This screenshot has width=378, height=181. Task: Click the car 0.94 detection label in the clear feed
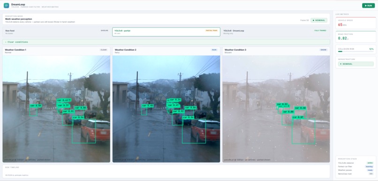pyautogui.click(x=78, y=117)
